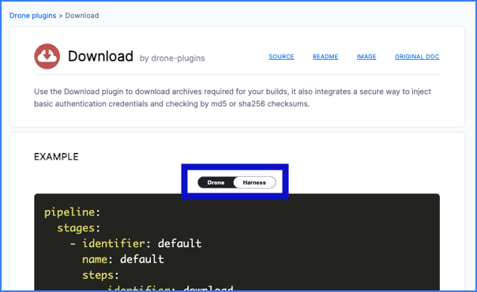Open the ORIGINAL DOC link
Image resolution: width=477 pixels, height=292 pixels.
(417, 57)
